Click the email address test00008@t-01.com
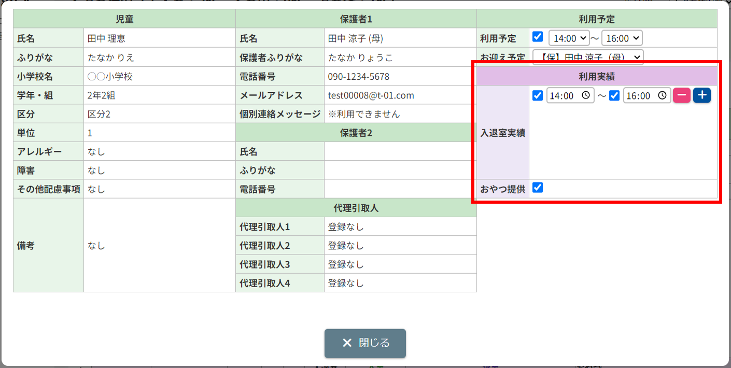Viewport: 731px width, 368px height. click(x=371, y=95)
